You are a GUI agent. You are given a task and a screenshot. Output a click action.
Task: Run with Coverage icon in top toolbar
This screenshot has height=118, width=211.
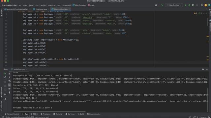coord(193,5)
